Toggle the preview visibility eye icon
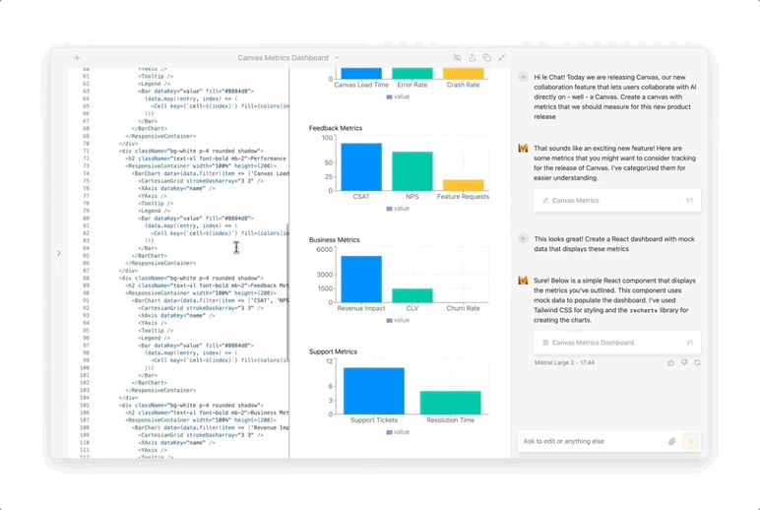This screenshot has width=760, height=510. pos(457,58)
